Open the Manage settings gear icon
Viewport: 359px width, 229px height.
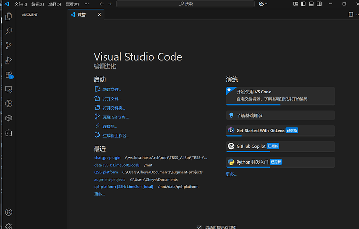click(9, 226)
